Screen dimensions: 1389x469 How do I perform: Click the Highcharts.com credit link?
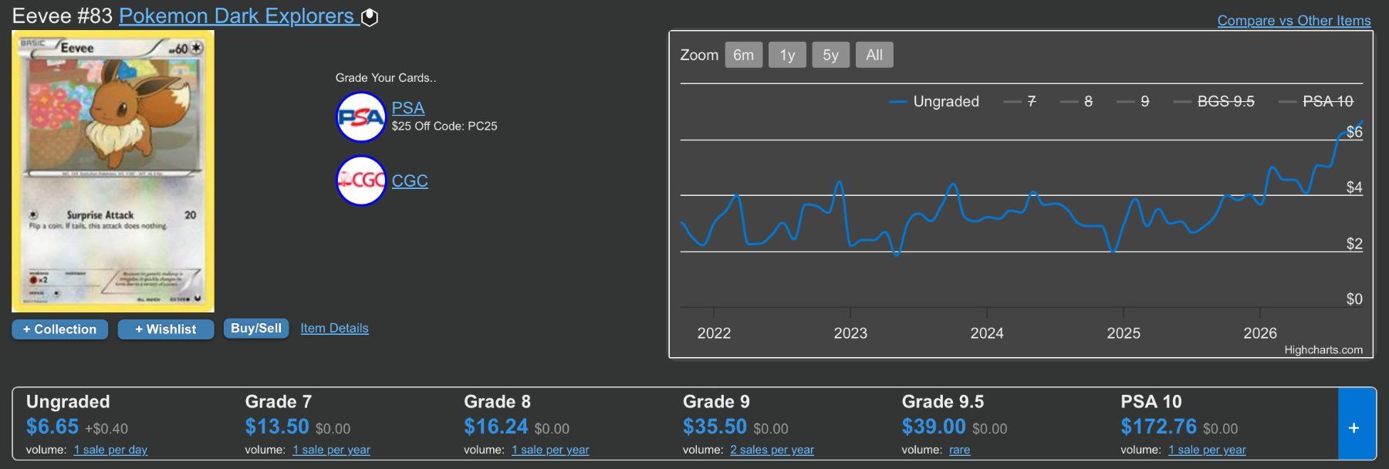pyautogui.click(x=1323, y=350)
